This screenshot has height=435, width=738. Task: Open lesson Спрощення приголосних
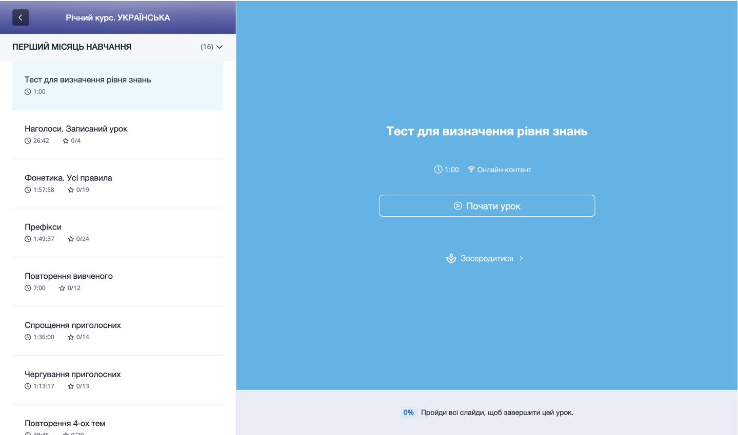click(x=118, y=331)
